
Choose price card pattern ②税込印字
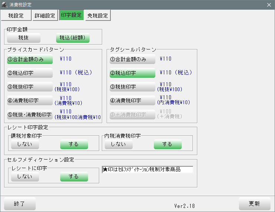pos(30,73)
